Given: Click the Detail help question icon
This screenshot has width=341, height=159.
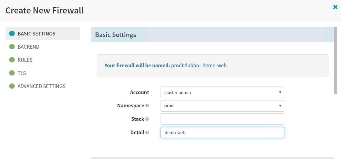Looking at the screenshot, I should click(147, 132).
